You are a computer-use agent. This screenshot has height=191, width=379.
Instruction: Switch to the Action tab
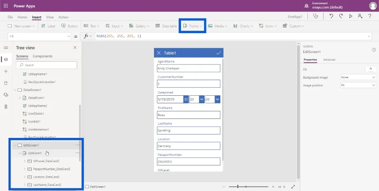[63, 17]
